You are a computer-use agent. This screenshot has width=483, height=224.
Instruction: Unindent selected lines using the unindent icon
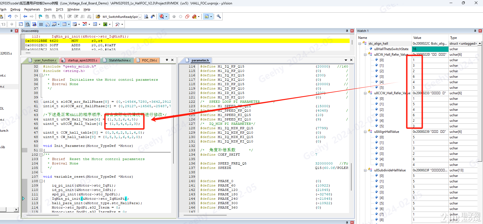76,17
